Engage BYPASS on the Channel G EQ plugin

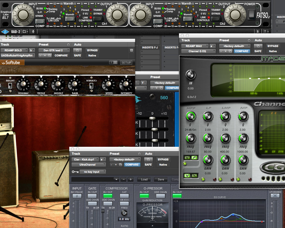coord(273,46)
